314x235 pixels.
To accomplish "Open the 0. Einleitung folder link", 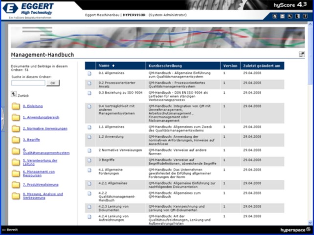I will point(33,106).
